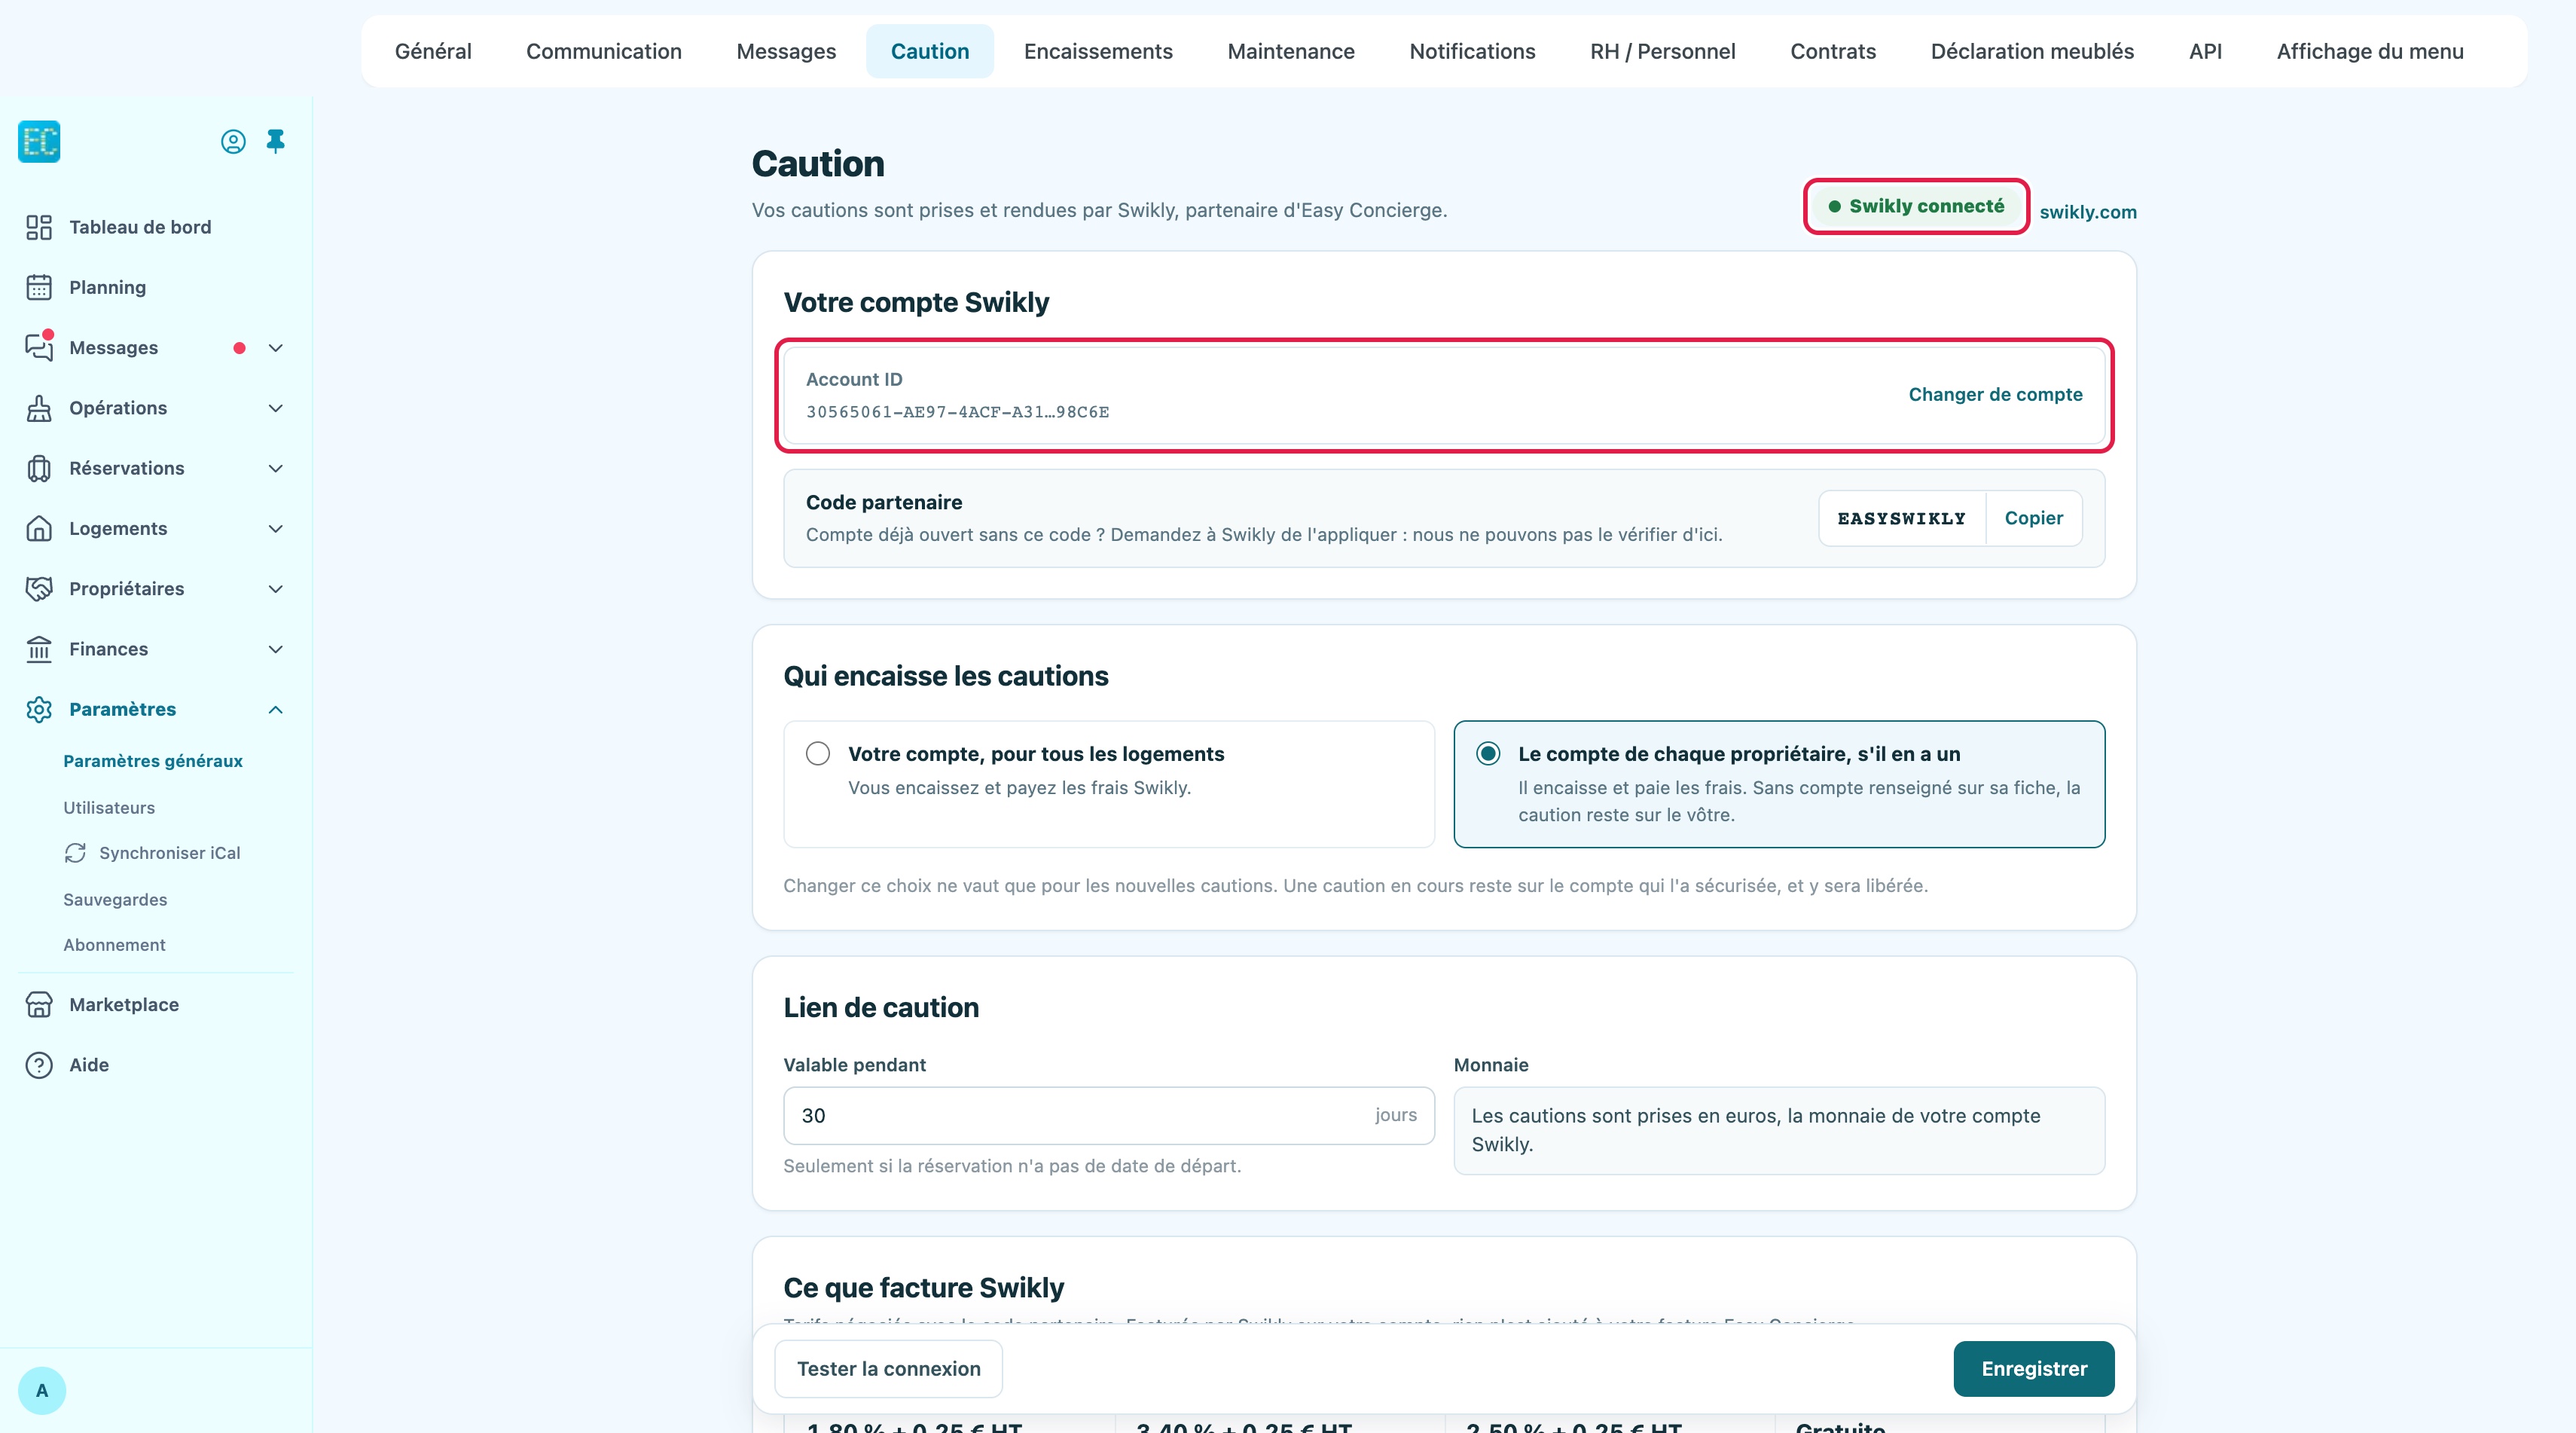Open Abonnement in the settings submenu
This screenshot has width=2576, height=1433.
114,944
